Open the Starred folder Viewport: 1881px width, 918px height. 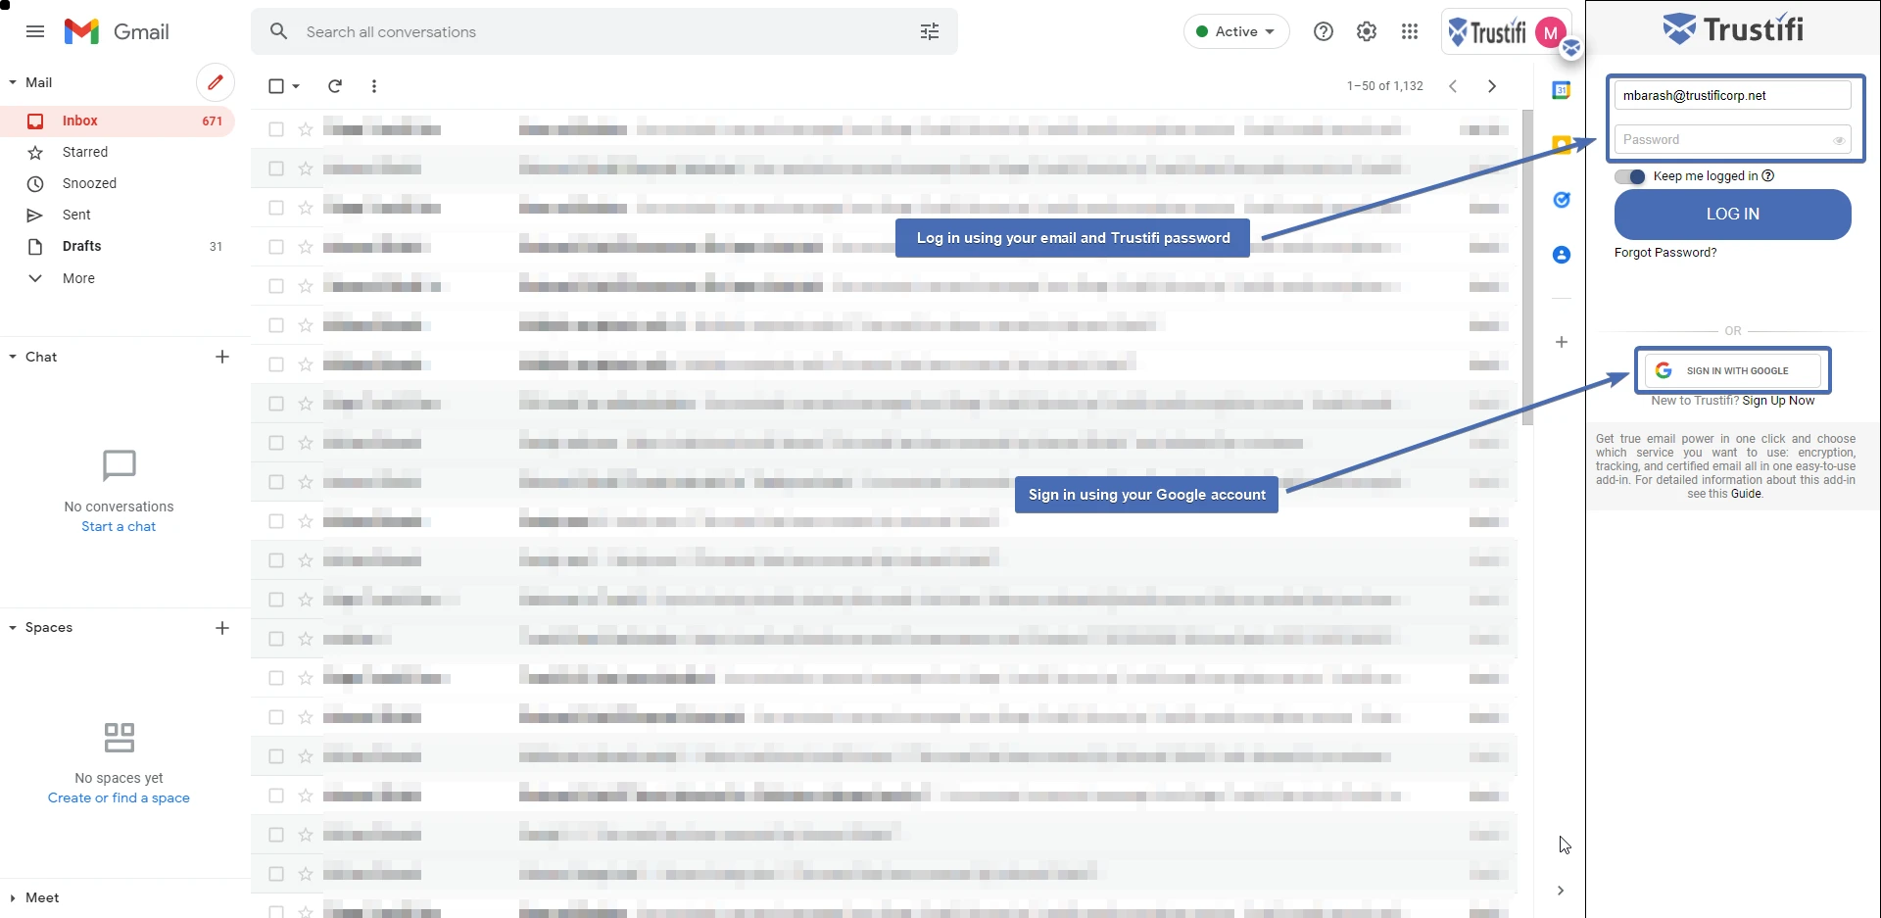click(85, 152)
